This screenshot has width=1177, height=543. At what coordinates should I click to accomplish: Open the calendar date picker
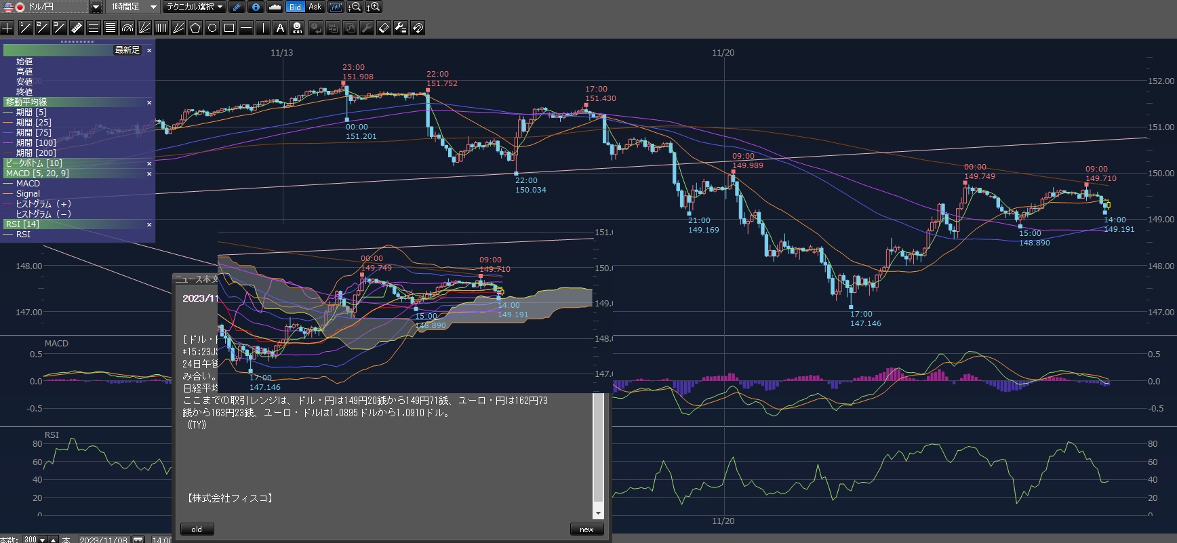tap(138, 540)
